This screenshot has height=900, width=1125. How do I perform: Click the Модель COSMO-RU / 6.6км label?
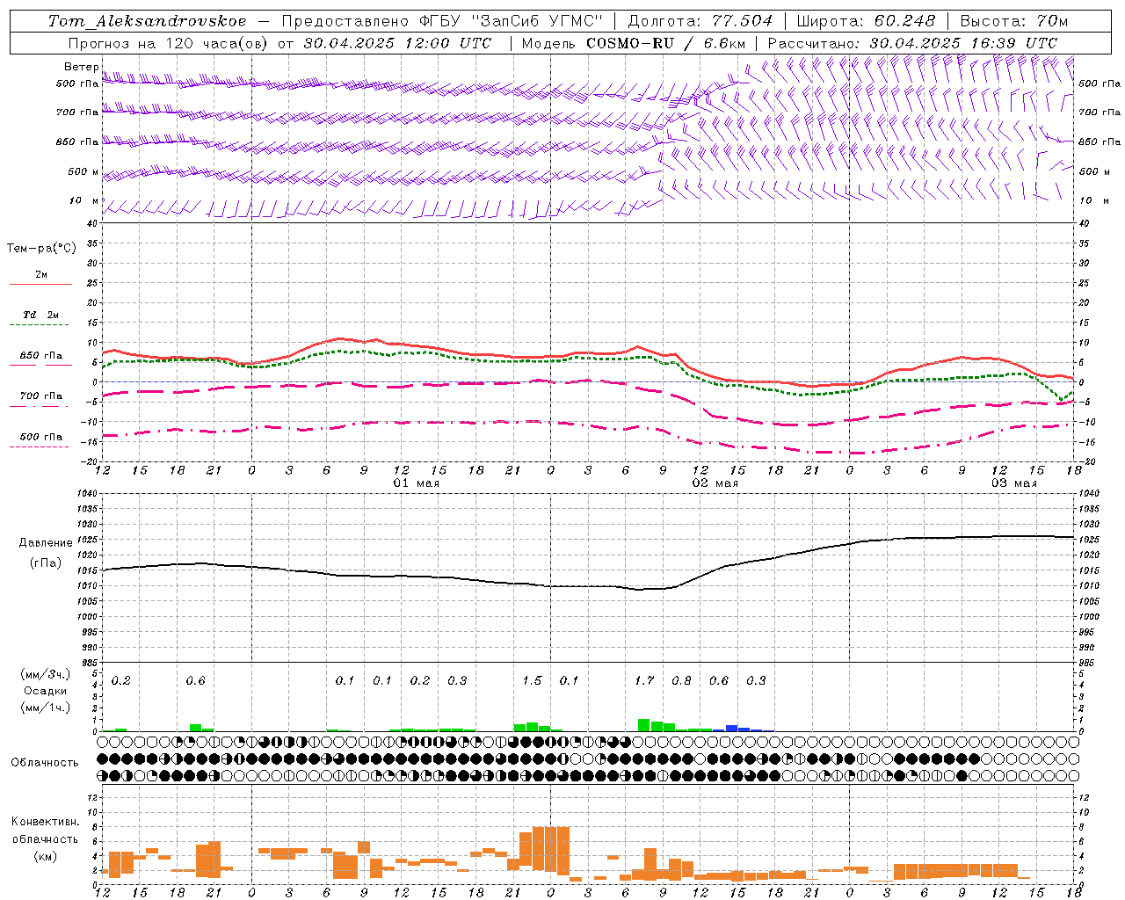634,43
